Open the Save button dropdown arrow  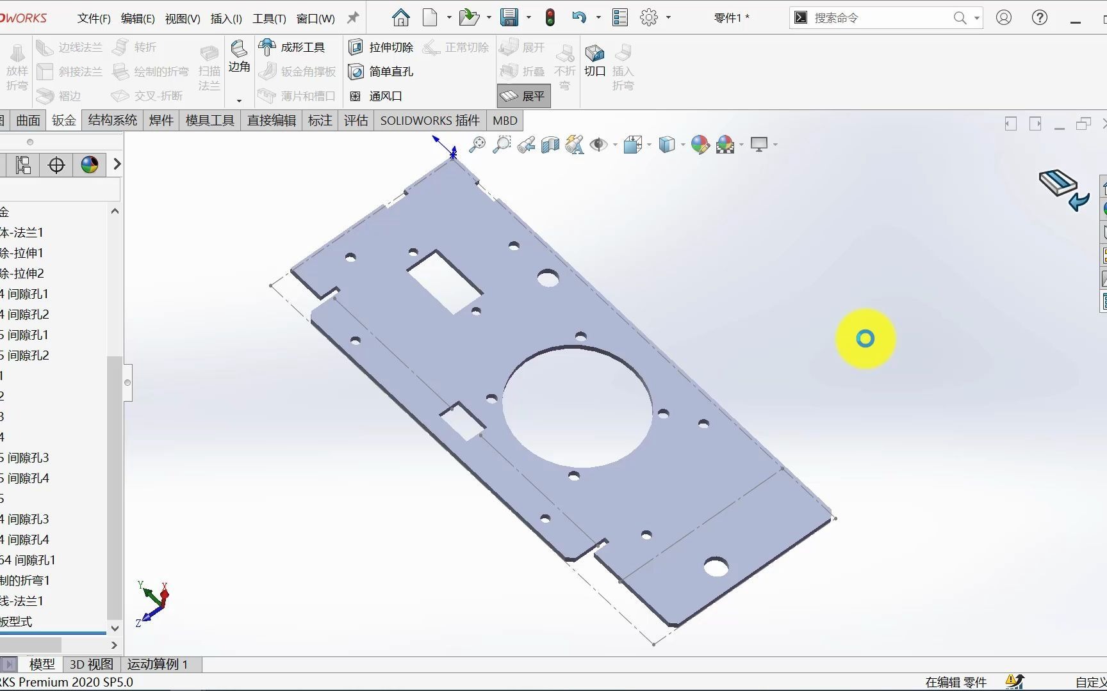[x=528, y=17]
